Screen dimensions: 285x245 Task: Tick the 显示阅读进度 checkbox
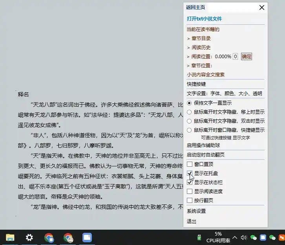[190, 192]
